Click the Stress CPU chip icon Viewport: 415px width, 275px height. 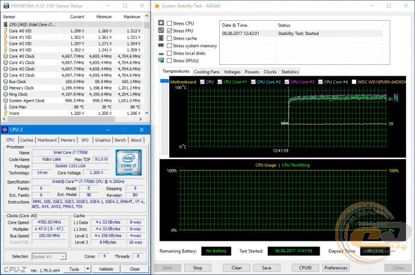click(x=161, y=23)
